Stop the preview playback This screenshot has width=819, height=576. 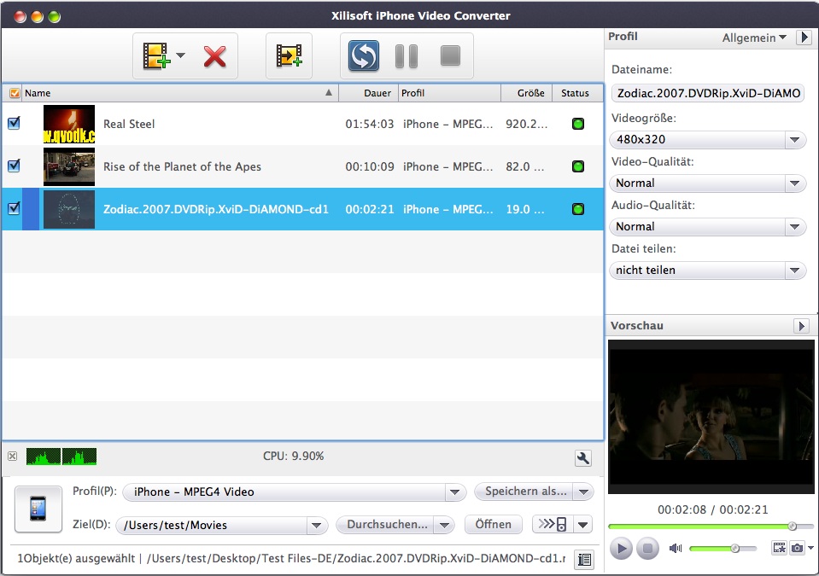[647, 549]
